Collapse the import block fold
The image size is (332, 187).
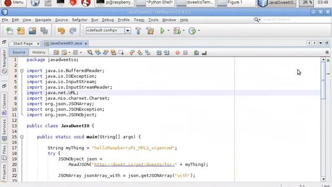[x=22, y=71]
